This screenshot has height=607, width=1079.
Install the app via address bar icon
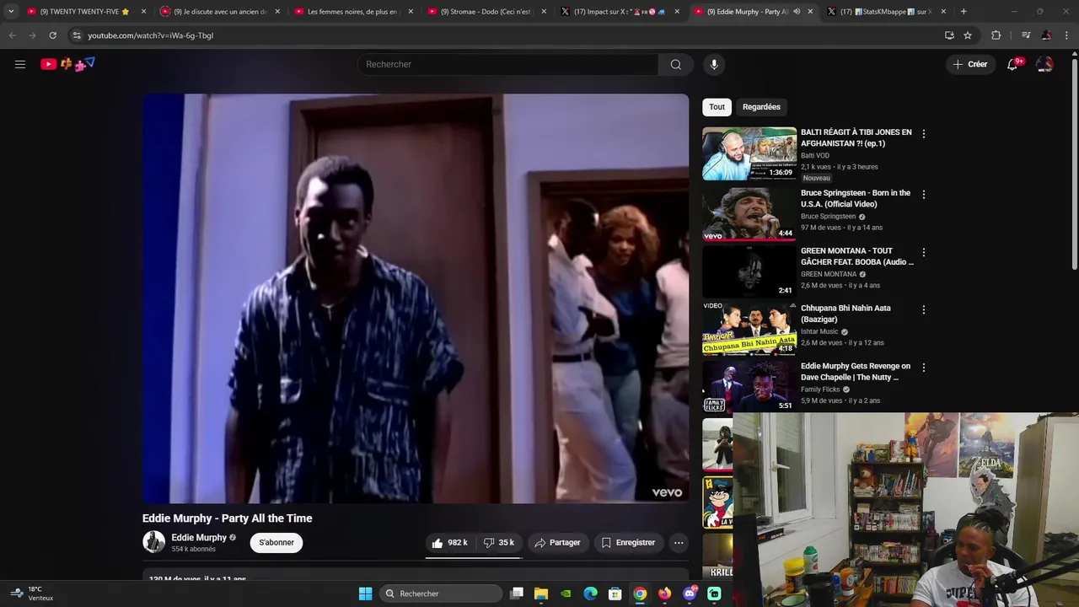point(949,35)
